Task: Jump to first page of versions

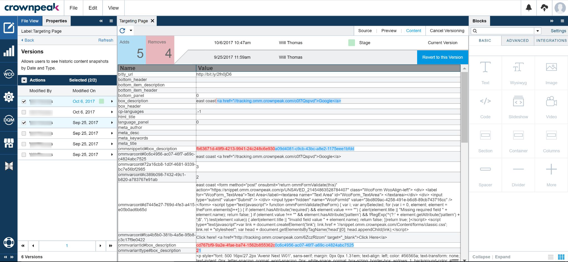Action: [x=23, y=246]
